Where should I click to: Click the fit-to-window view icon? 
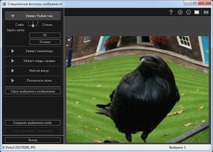(x=197, y=12)
